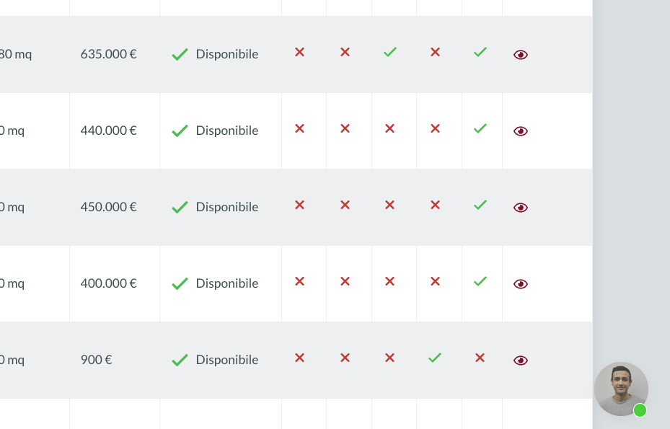Image resolution: width=670 pixels, height=429 pixels.
Task: Open the 900 € rental with the eye icon
Action: (521, 361)
